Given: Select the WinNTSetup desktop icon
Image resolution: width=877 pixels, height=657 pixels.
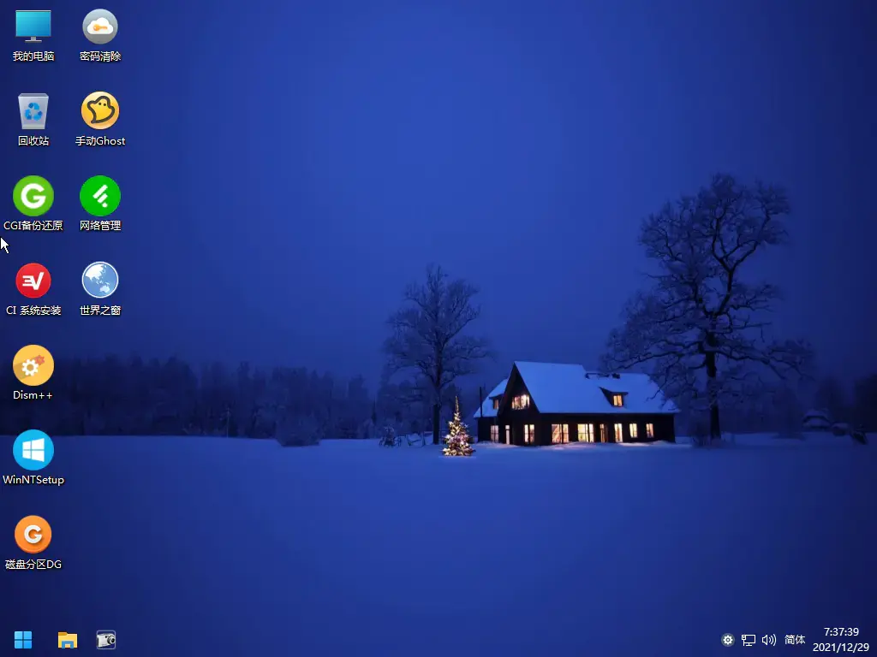Looking at the screenshot, I should pyautogui.click(x=33, y=459).
